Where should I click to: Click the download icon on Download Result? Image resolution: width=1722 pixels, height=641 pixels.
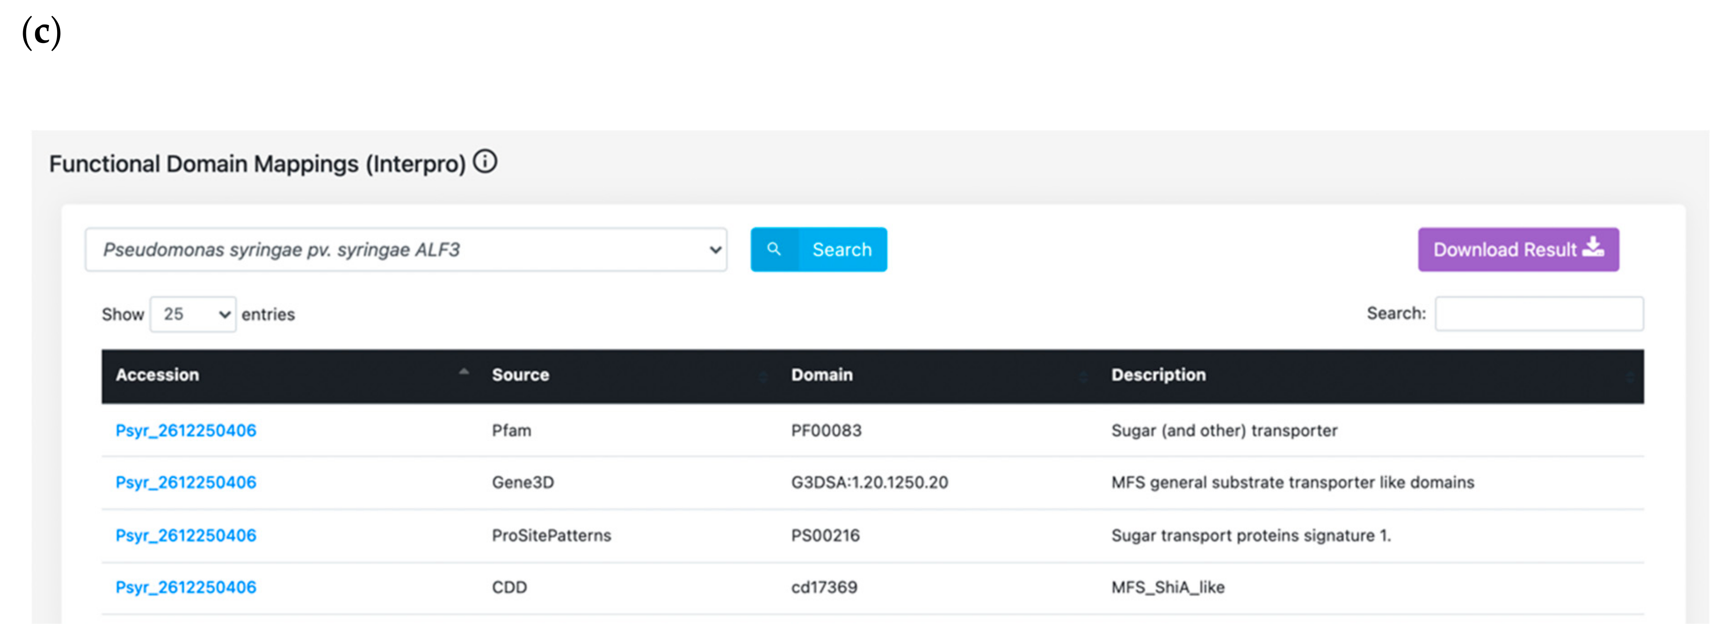pos(1593,248)
